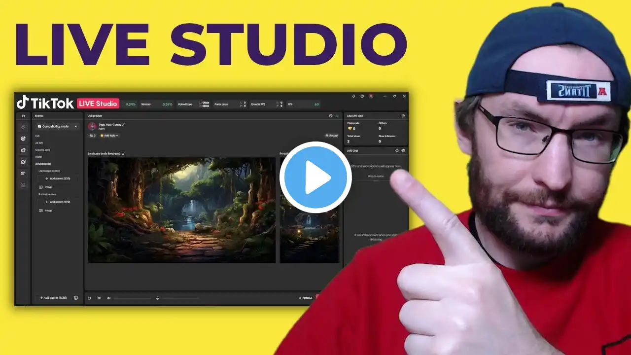Play the video with the blue play button
The width and height of the screenshot is (631, 355).
click(315, 177)
